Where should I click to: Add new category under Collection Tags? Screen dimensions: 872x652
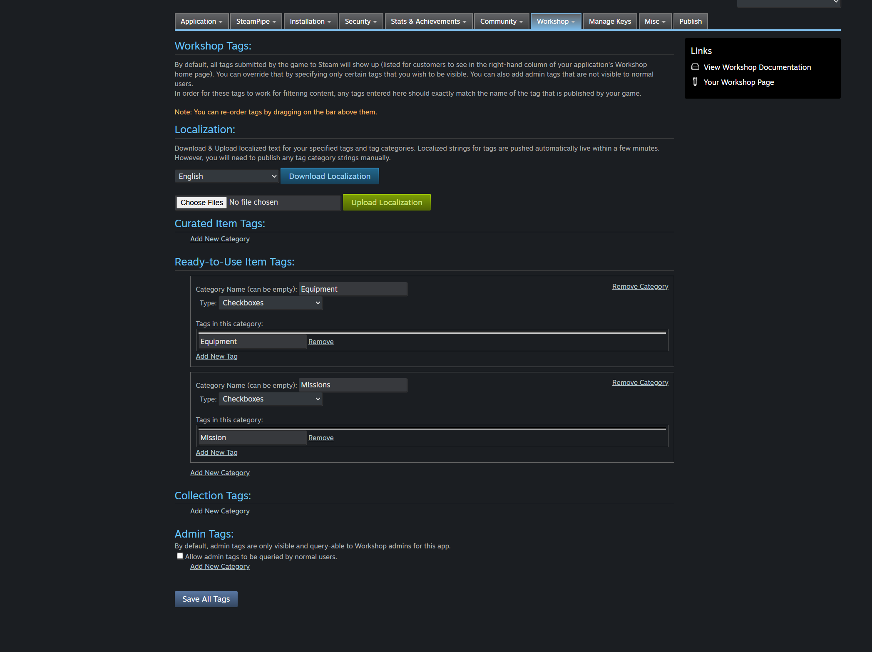tap(220, 511)
